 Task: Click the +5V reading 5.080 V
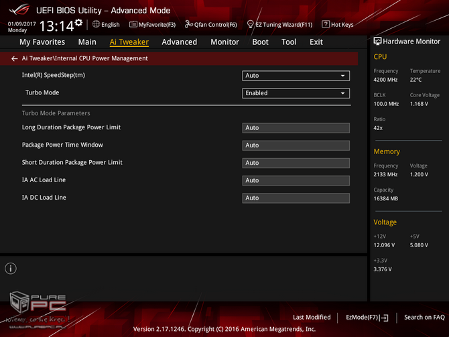click(419, 245)
